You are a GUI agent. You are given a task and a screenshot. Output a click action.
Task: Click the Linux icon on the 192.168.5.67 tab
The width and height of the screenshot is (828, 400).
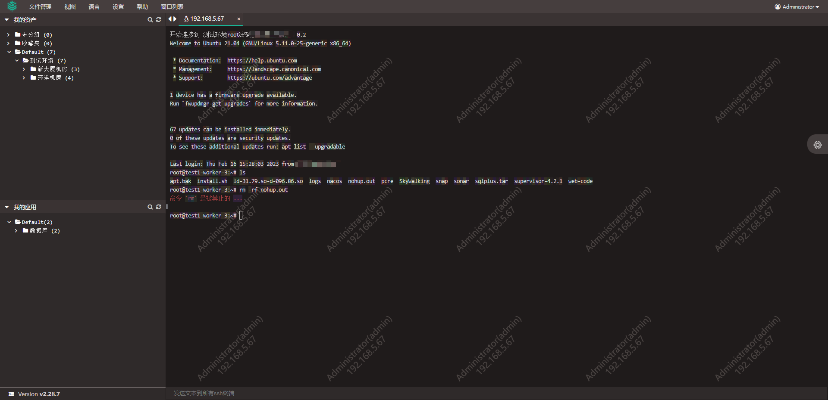tap(186, 19)
